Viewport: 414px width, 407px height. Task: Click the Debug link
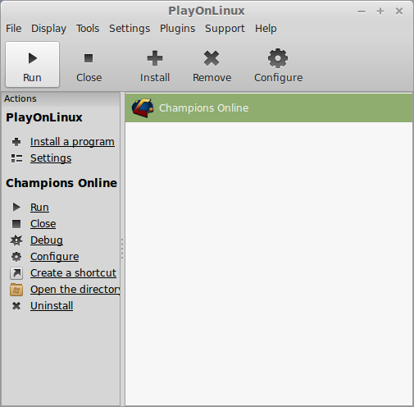47,240
